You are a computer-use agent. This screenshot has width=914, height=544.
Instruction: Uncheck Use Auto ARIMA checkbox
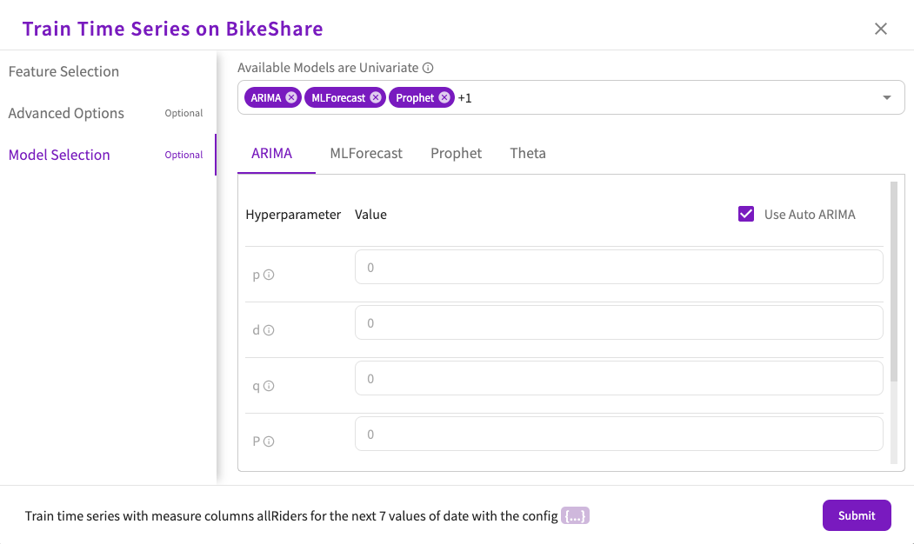(746, 214)
